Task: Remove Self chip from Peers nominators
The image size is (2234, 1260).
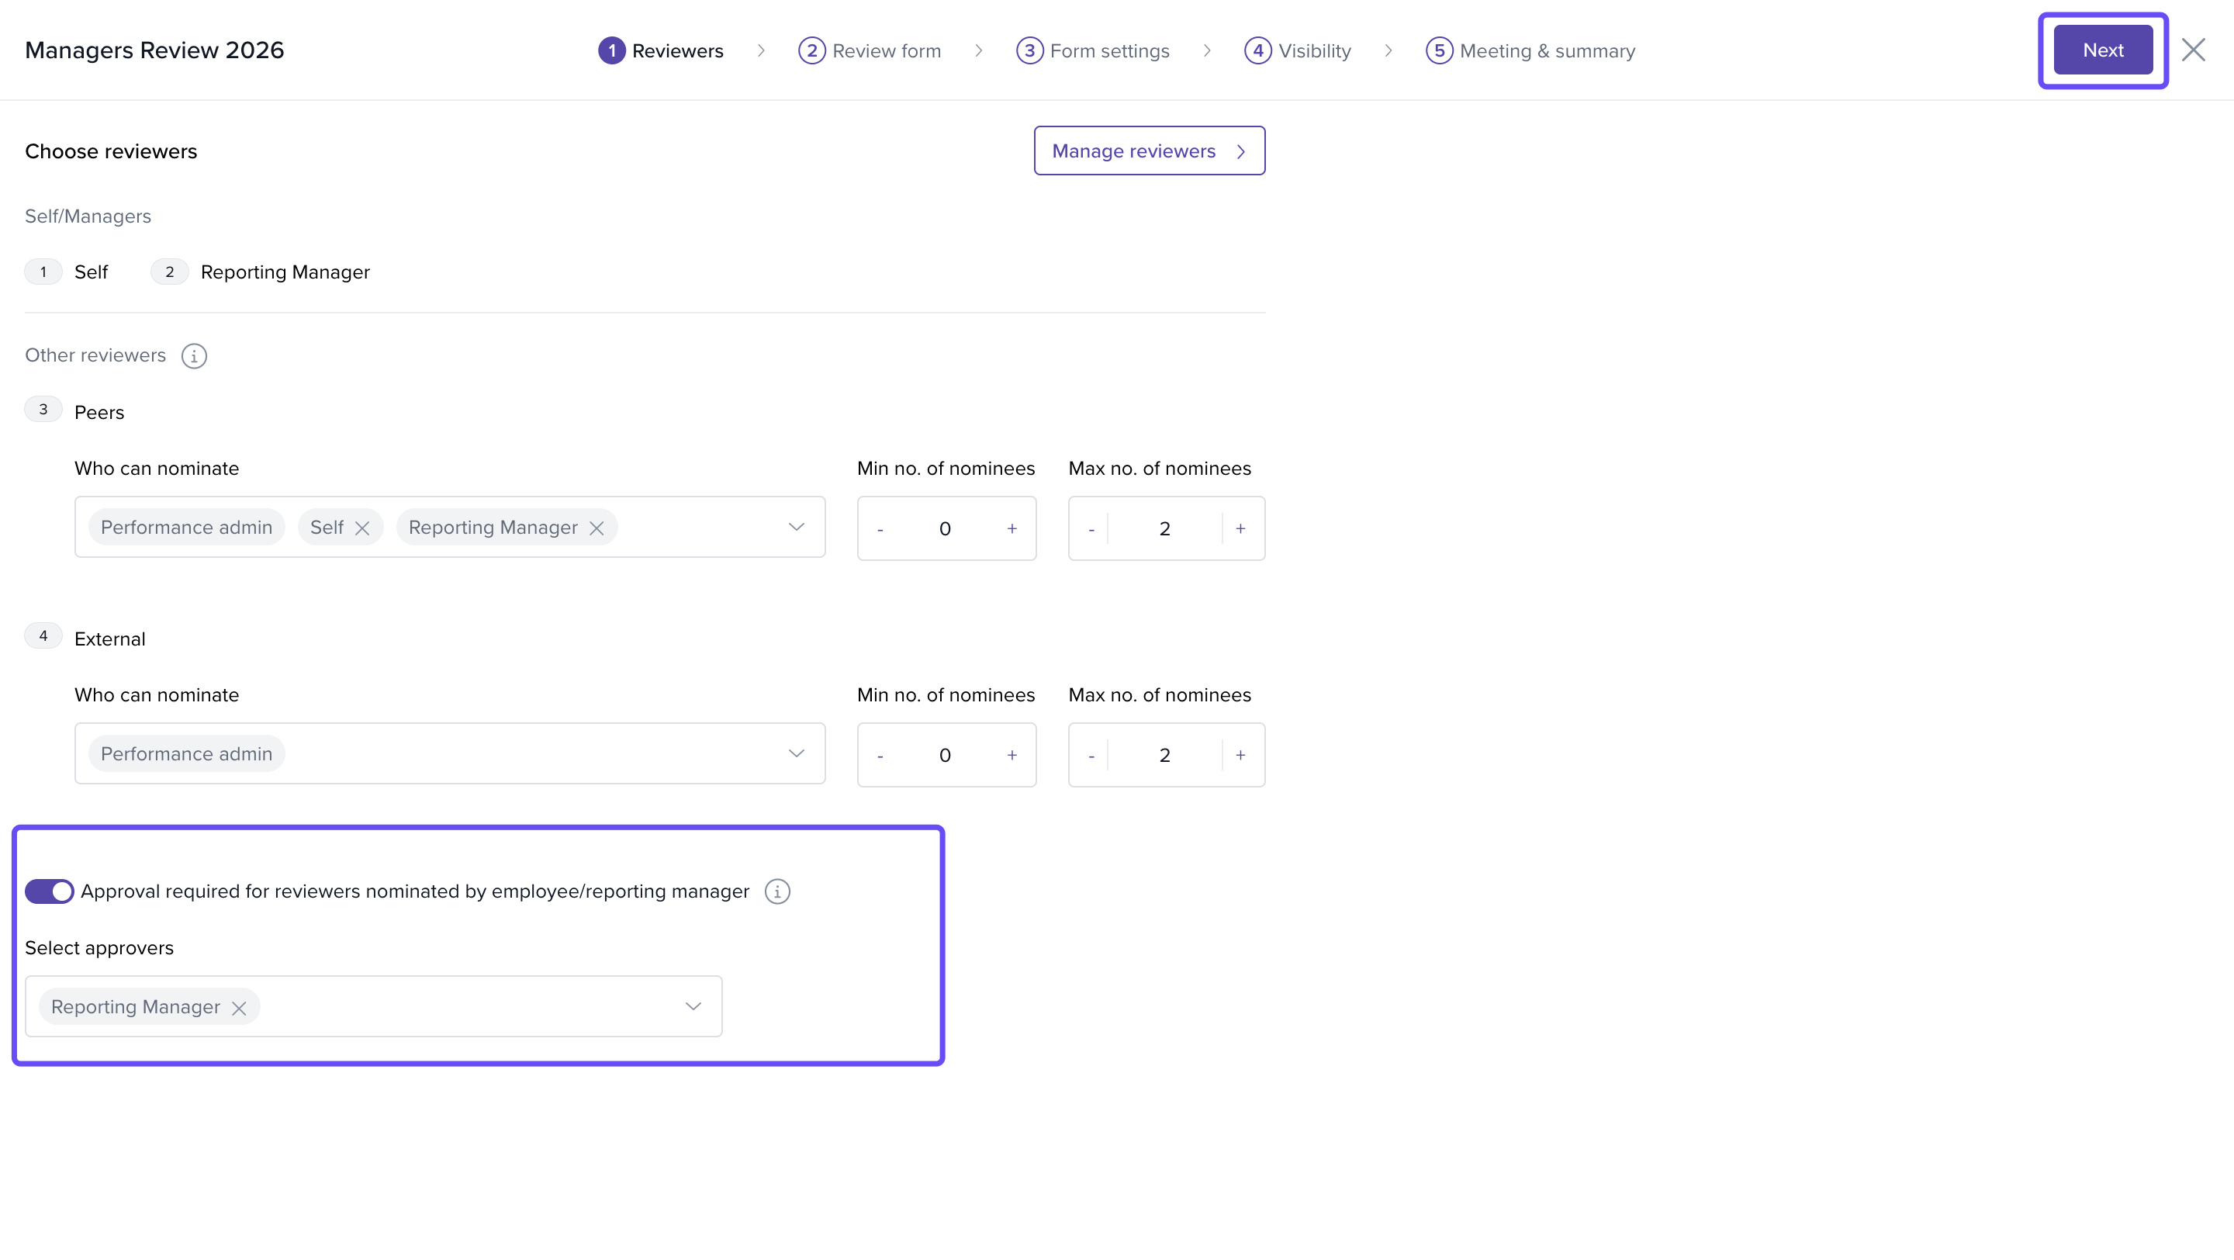Action: pyautogui.click(x=362, y=528)
